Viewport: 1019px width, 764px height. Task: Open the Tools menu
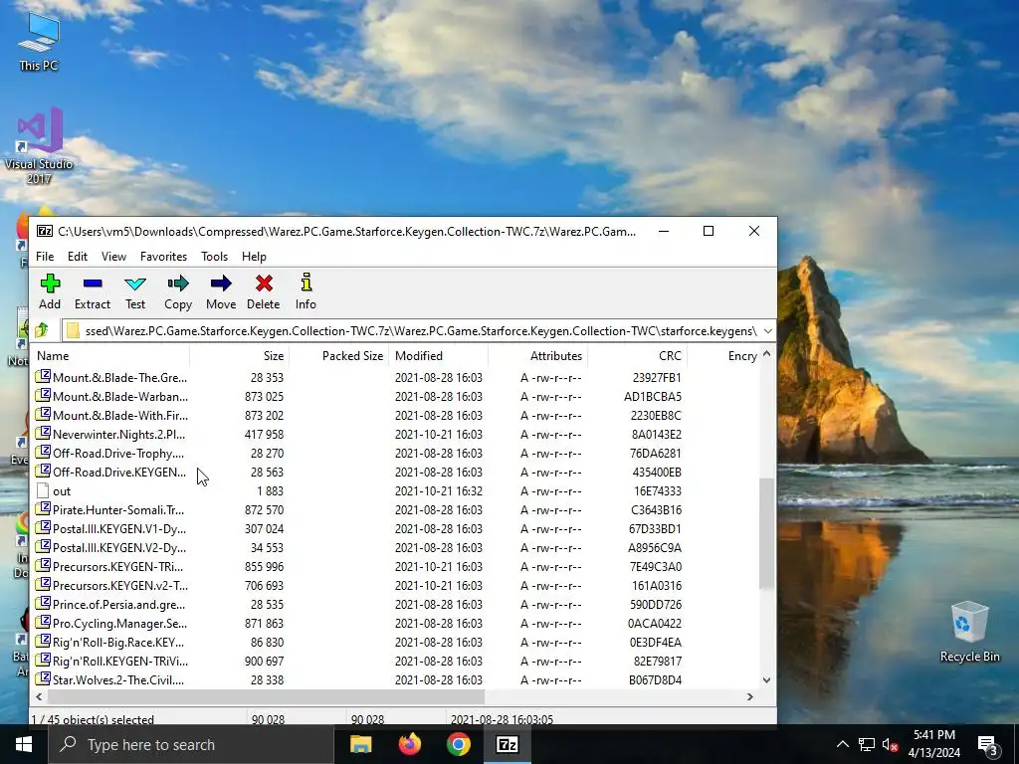tap(215, 257)
